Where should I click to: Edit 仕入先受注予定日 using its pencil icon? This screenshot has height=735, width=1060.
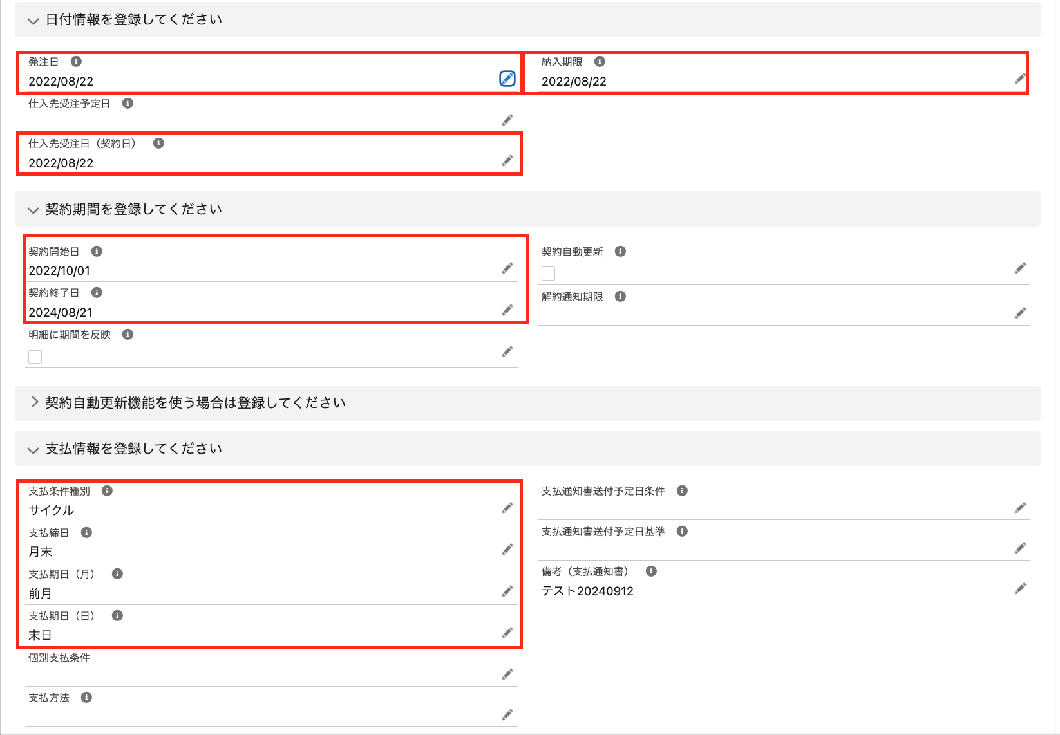pos(507,120)
